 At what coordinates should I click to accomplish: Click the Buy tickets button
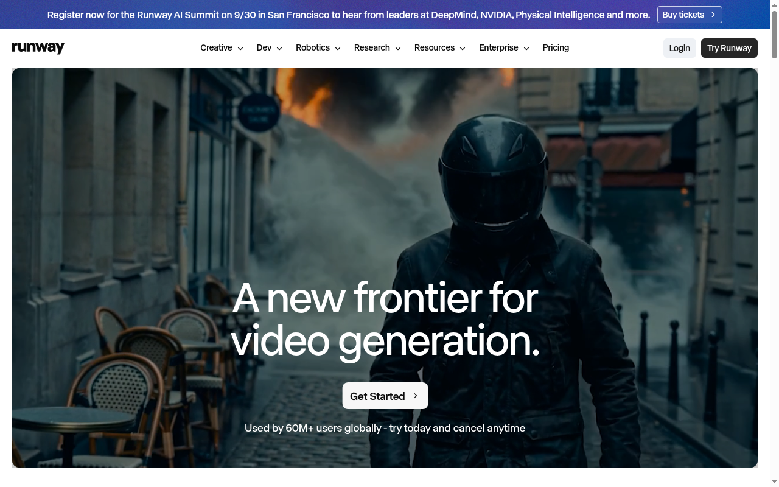click(x=690, y=15)
